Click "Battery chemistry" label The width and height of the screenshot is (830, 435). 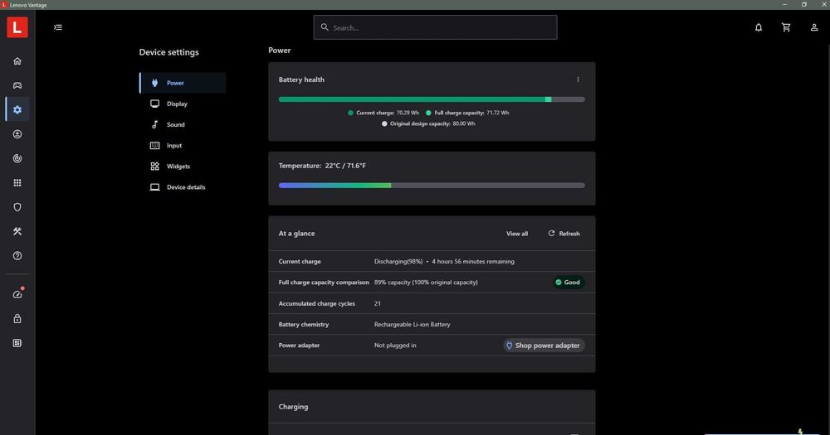coord(303,325)
